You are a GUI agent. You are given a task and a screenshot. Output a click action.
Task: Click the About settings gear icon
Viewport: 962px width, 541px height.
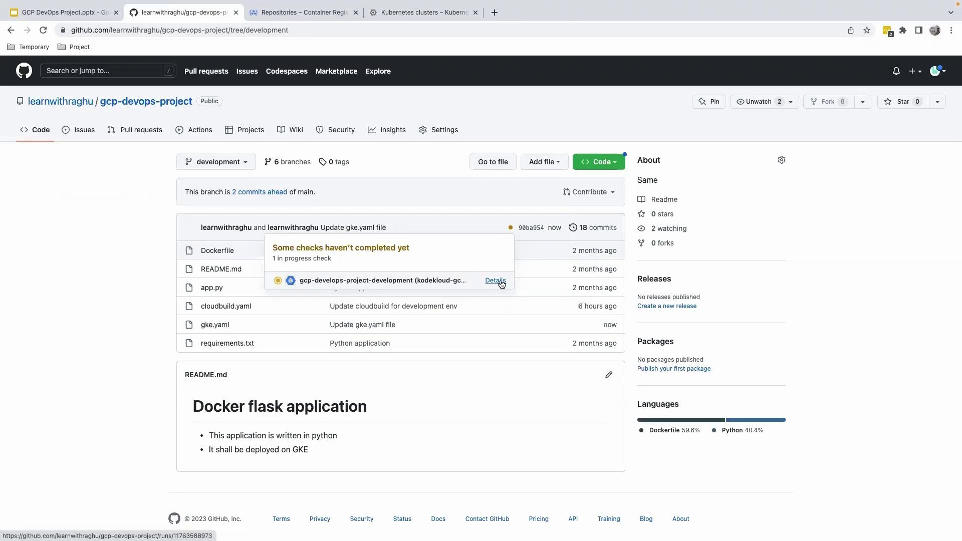[781, 160]
